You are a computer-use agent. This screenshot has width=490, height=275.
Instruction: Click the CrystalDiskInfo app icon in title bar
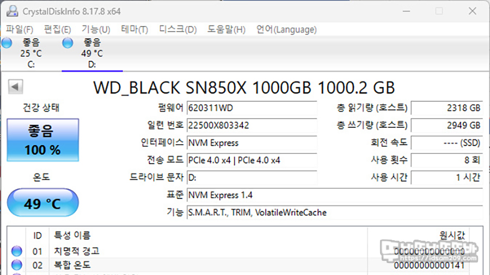point(12,11)
